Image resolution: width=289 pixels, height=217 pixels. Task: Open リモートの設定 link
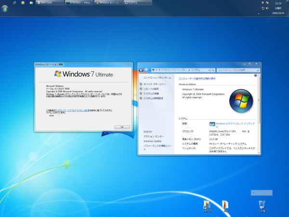point(151,89)
